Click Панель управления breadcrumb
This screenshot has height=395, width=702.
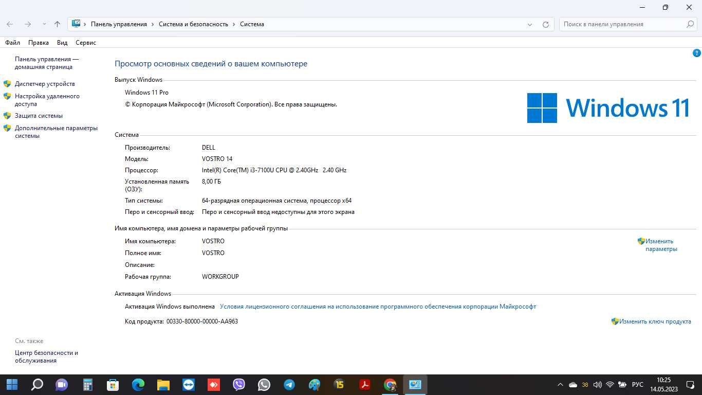point(119,24)
